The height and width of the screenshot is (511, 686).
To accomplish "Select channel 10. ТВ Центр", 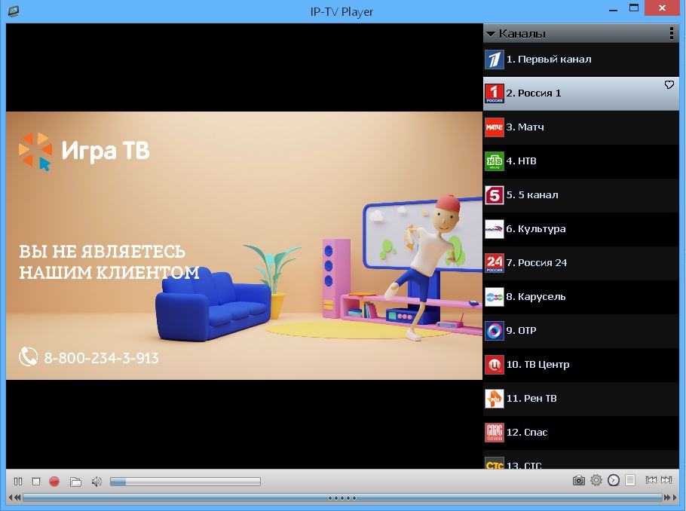I will pyautogui.click(x=581, y=365).
